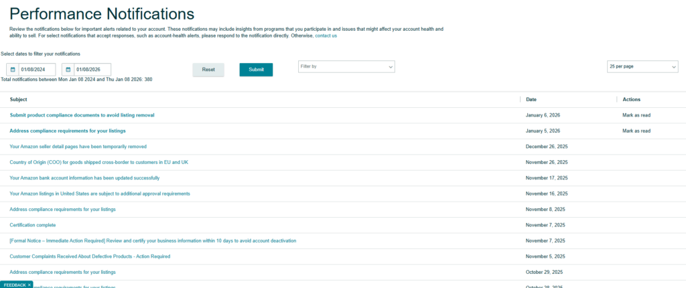Click the end date field 01/08/2026
The width and height of the screenshot is (686, 288).
point(92,70)
